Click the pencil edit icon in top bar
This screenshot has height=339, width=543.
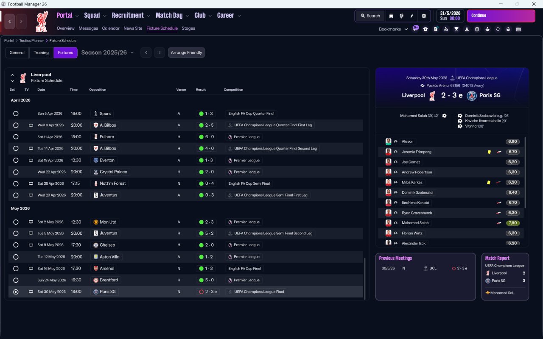[x=411, y=16]
